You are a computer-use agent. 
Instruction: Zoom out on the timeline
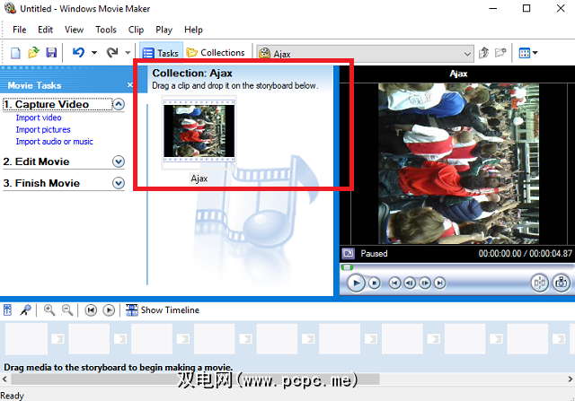click(67, 310)
